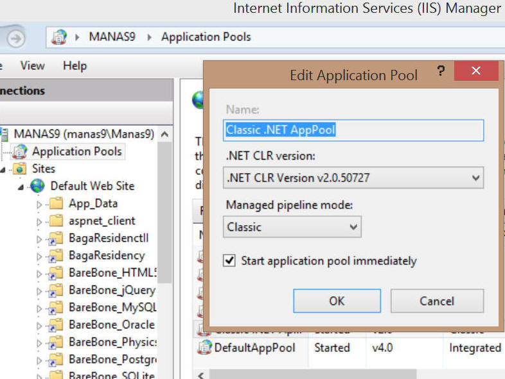Click the Connections tree scroll-up arrow

point(164,134)
